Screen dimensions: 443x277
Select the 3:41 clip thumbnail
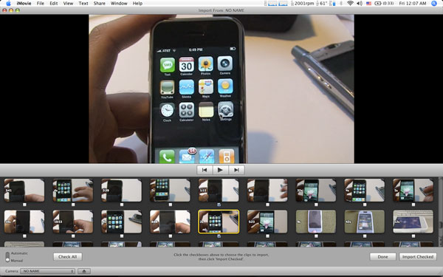pos(24,191)
